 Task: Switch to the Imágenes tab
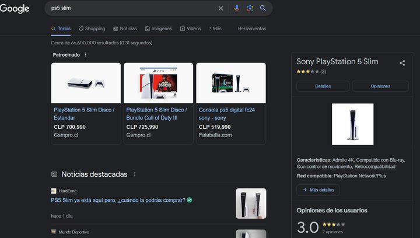pyautogui.click(x=158, y=29)
